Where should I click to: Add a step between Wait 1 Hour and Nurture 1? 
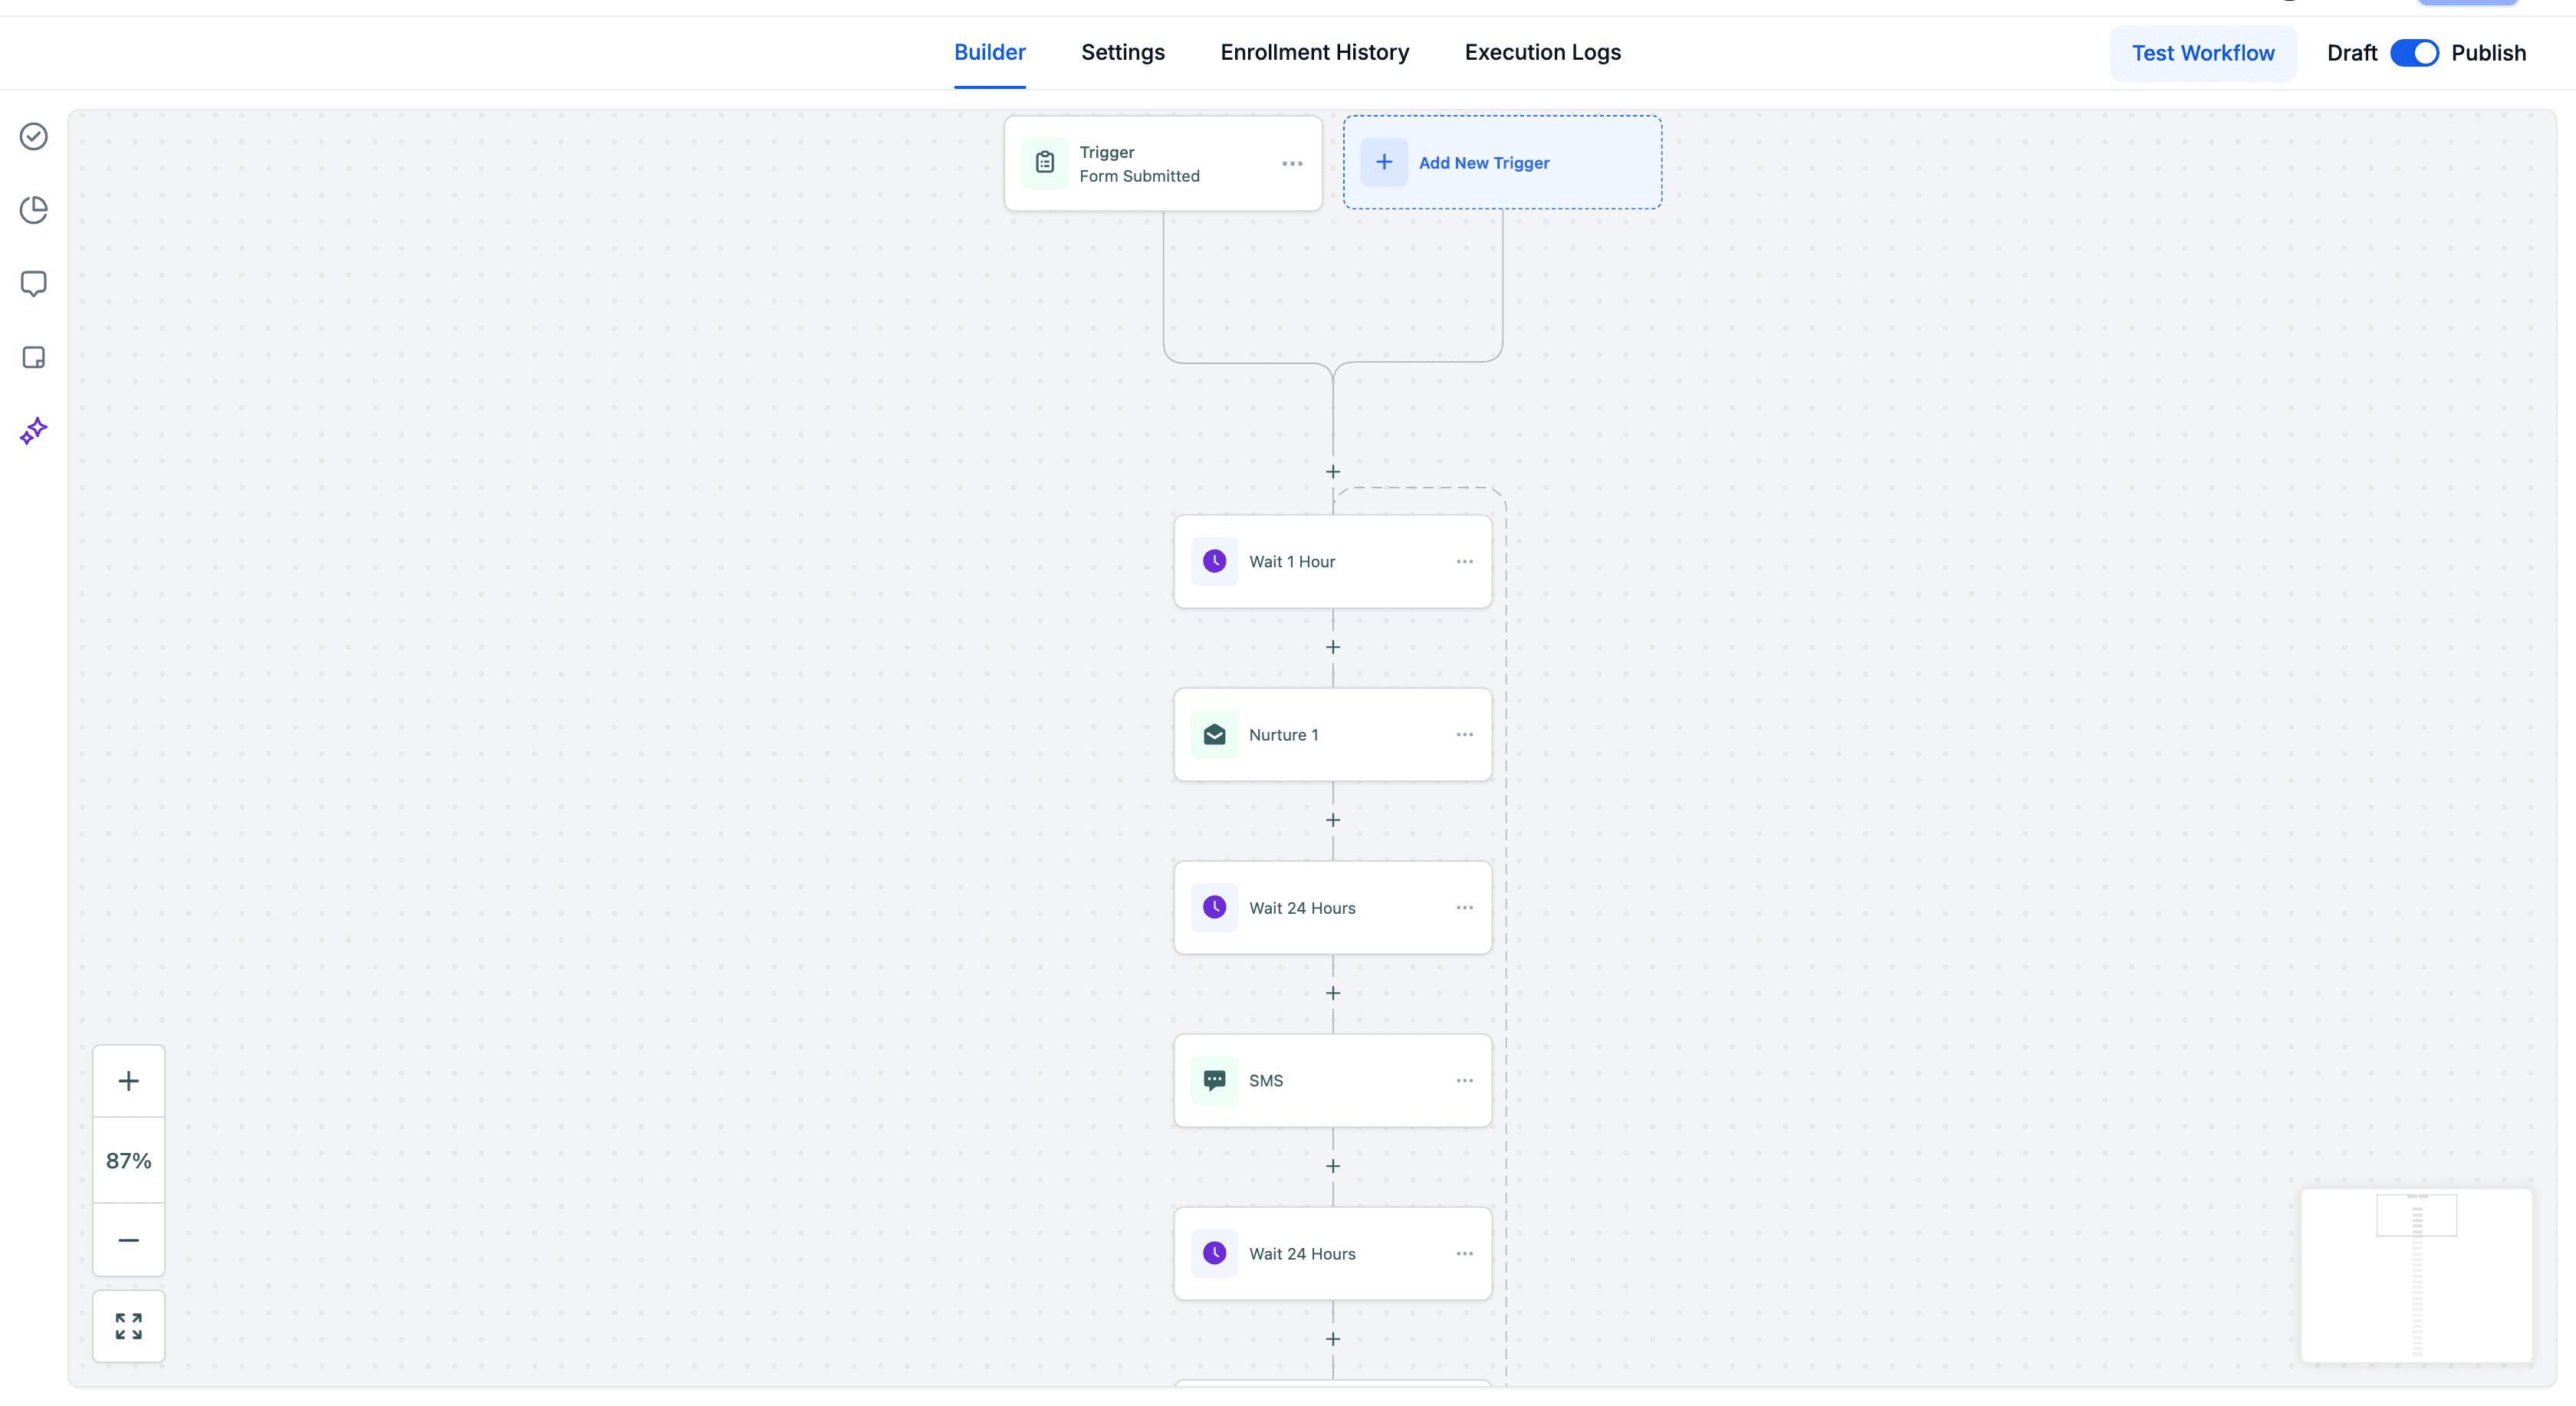click(1333, 647)
